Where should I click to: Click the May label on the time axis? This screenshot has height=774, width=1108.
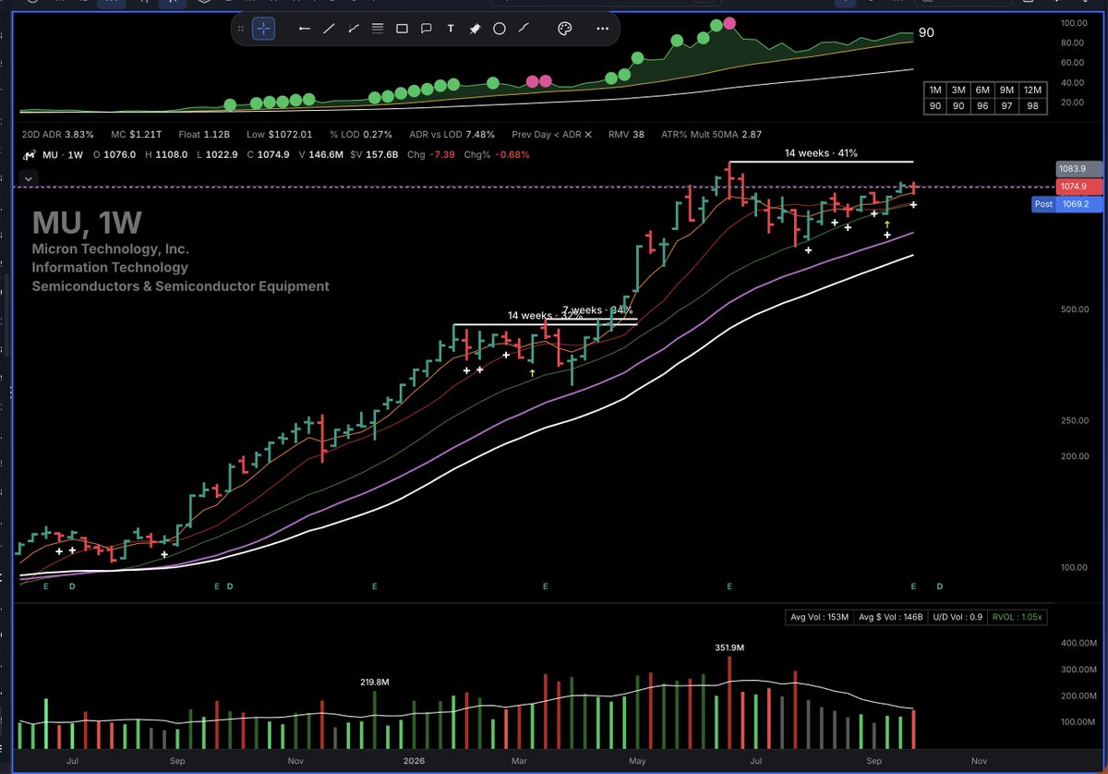pyautogui.click(x=637, y=761)
